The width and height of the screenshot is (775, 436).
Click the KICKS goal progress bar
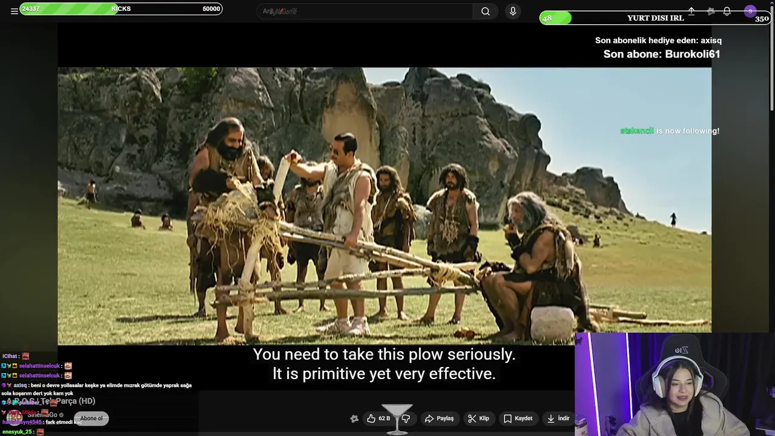121,8
